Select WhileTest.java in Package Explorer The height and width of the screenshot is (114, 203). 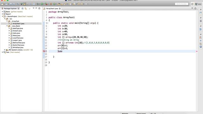tap(18, 47)
